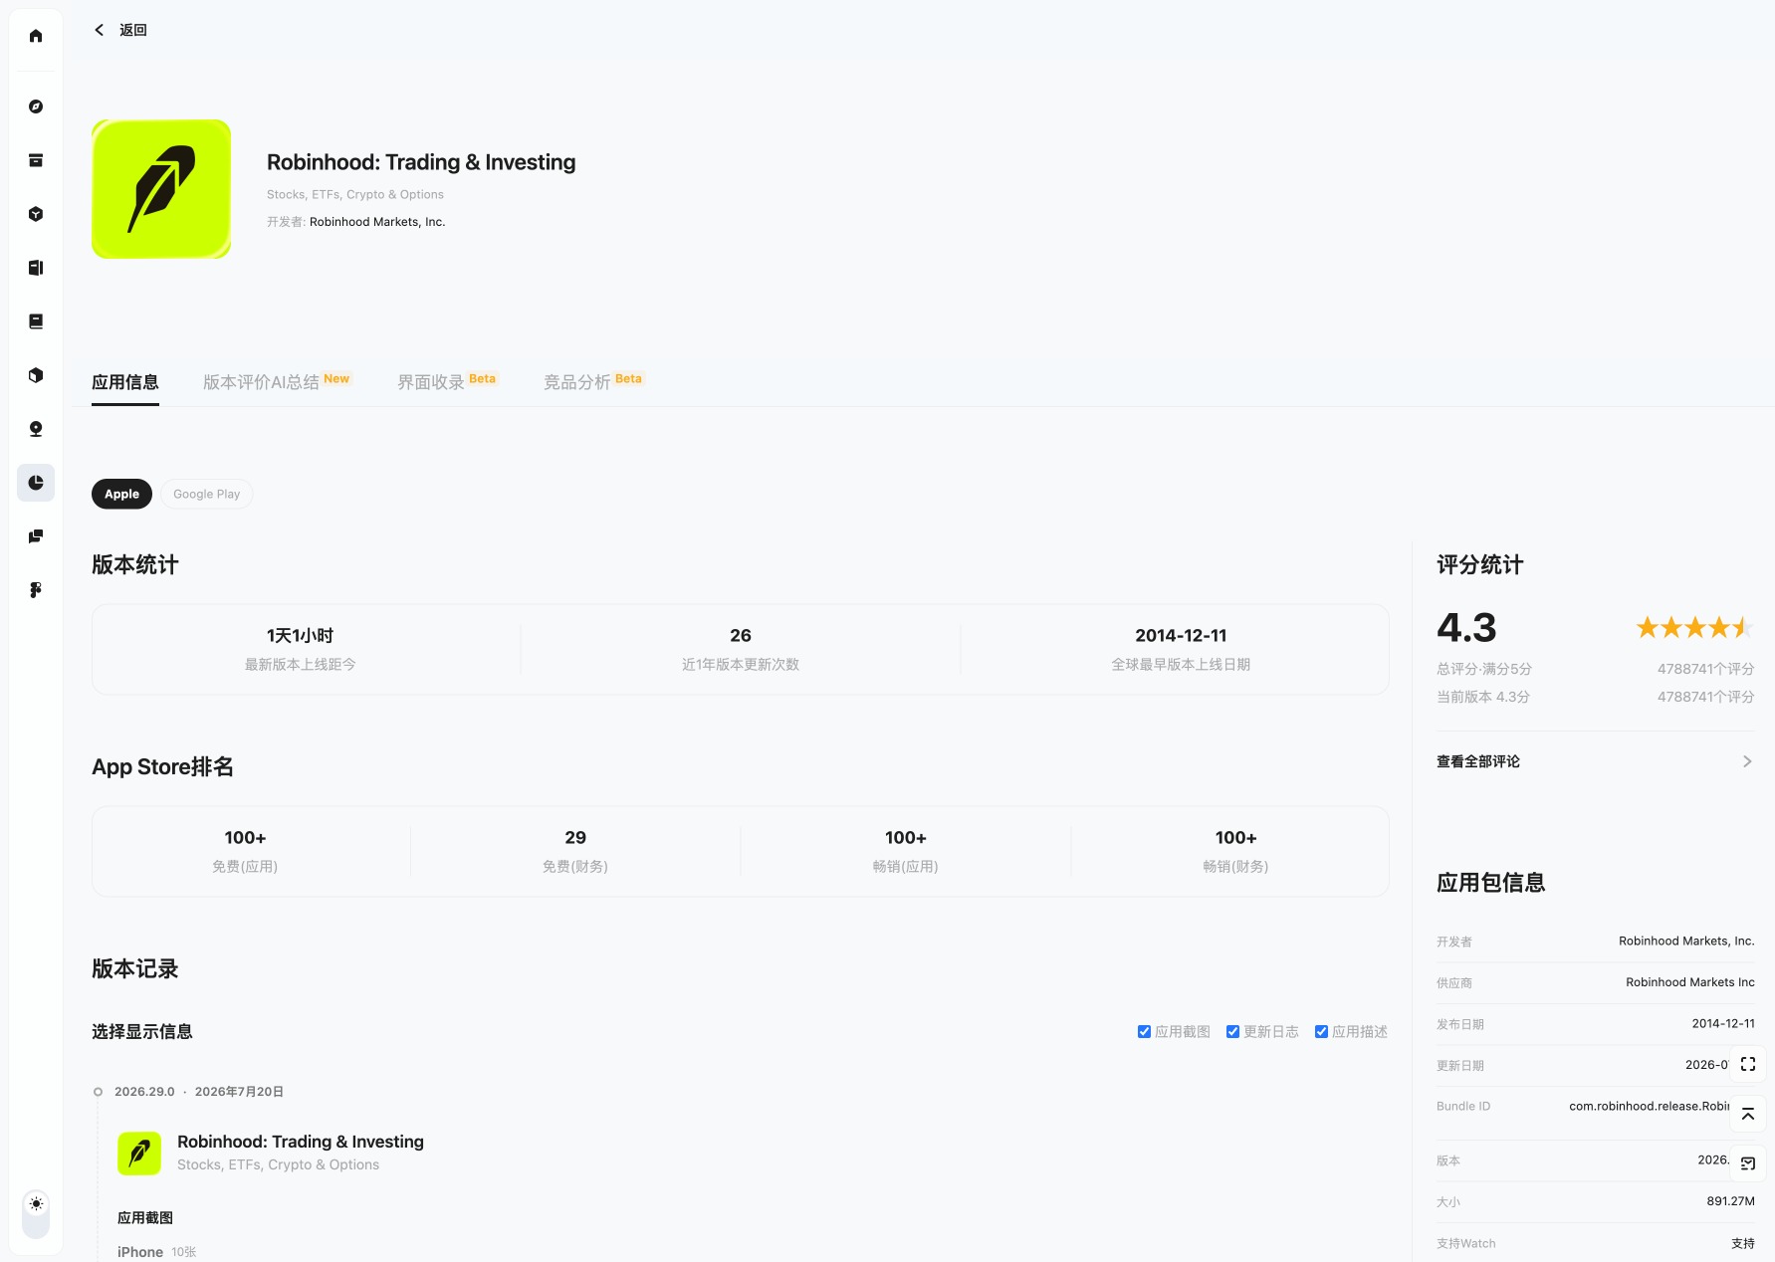The height and width of the screenshot is (1262, 1775).
Task: Open the home icon in sidebar
Action: [36, 36]
